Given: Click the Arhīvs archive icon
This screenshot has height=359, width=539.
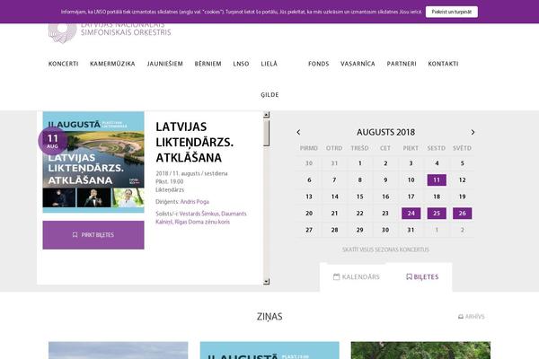Looking at the screenshot, I should (x=461, y=317).
